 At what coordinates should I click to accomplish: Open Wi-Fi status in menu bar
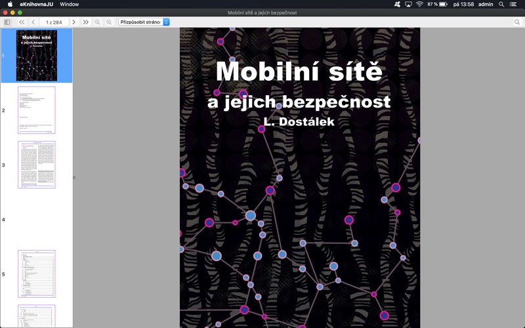(x=419, y=5)
